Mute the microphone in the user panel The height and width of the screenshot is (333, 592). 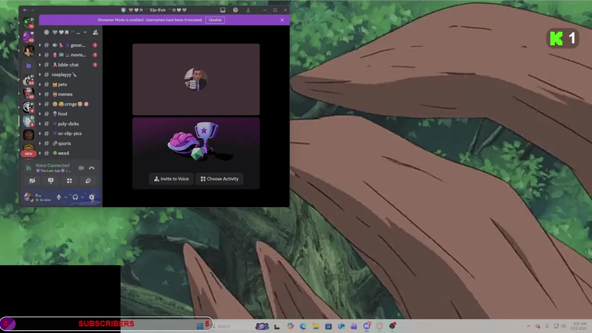tap(59, 197)
